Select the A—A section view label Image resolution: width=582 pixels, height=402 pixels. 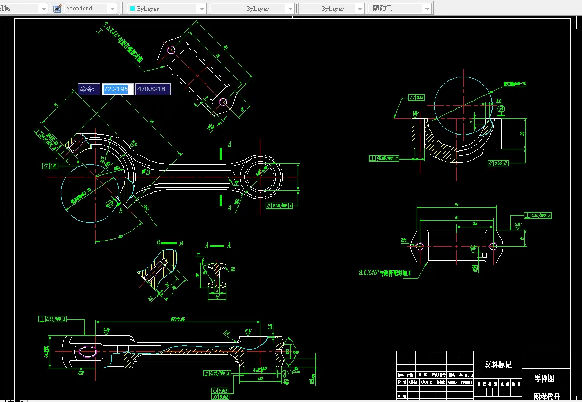[218, 245]
